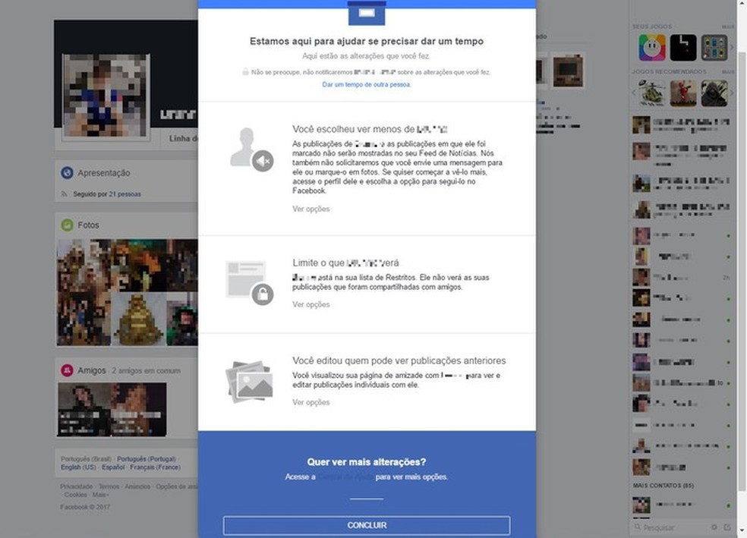Click the CONCLUIR button
747x538 pixels.
coord(367,525)
